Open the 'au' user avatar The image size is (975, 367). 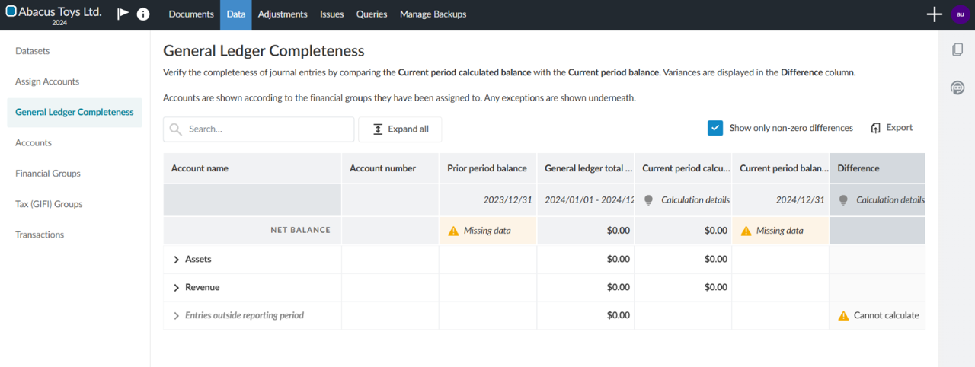point(959,14)
